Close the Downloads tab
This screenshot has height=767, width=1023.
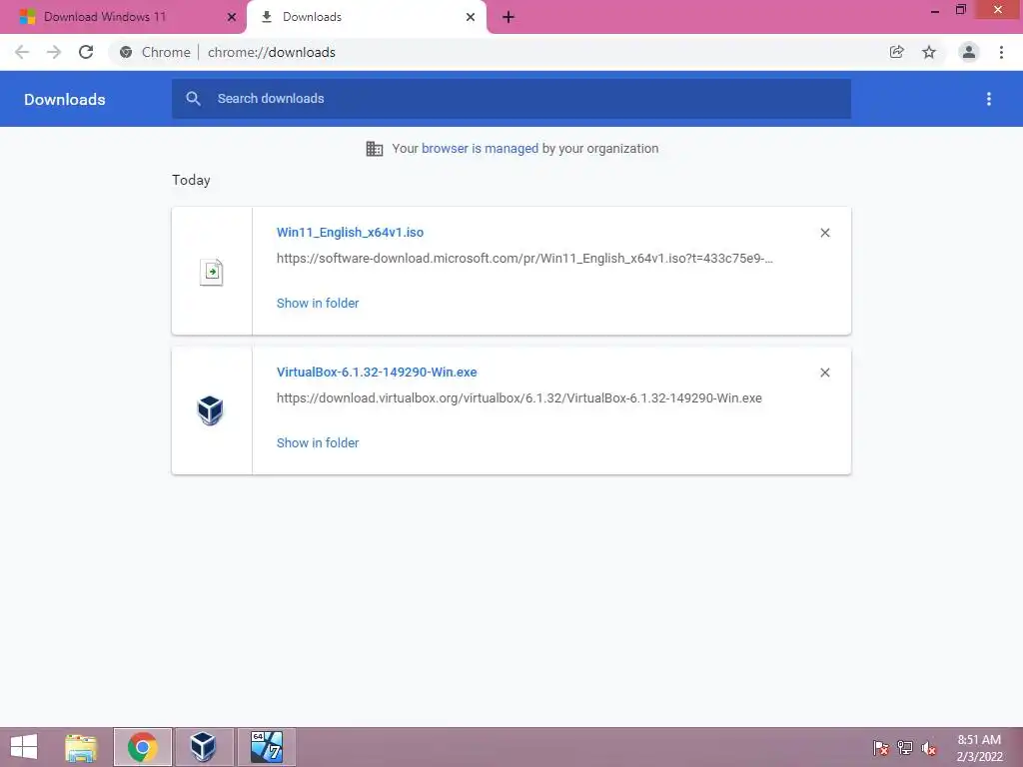tap(471, 17)
